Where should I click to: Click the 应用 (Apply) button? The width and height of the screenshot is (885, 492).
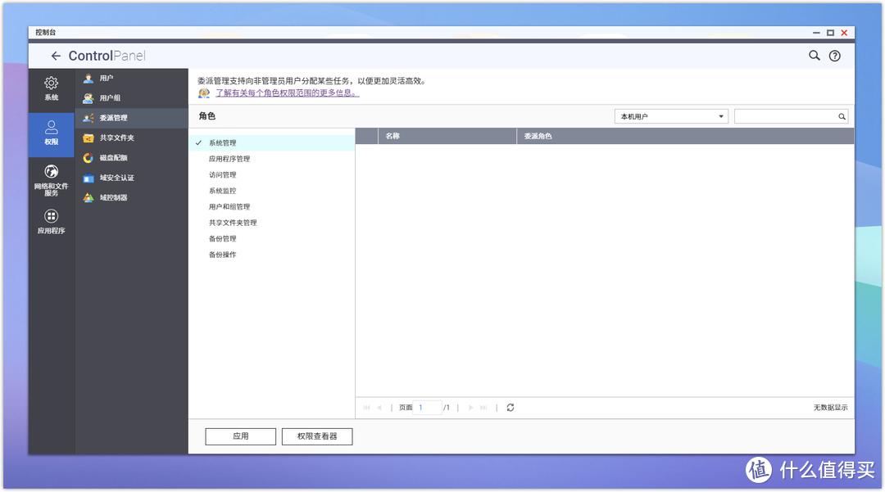click(240, 436)
